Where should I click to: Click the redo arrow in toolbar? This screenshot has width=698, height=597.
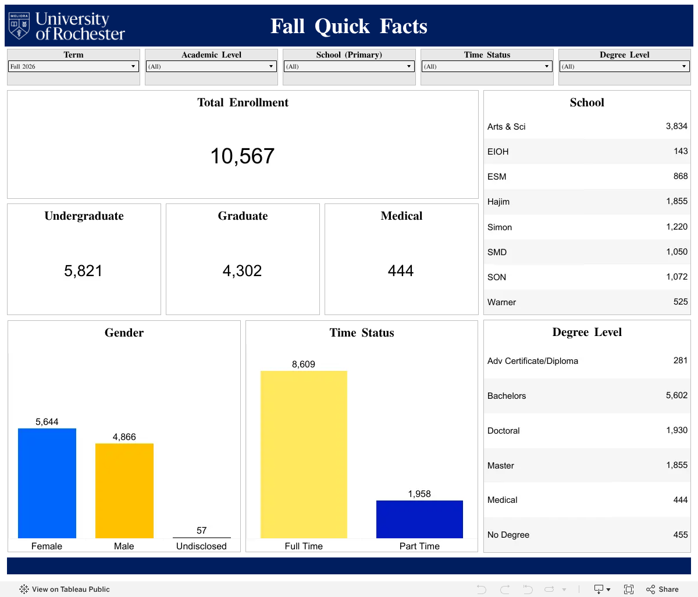pos(505,589)
